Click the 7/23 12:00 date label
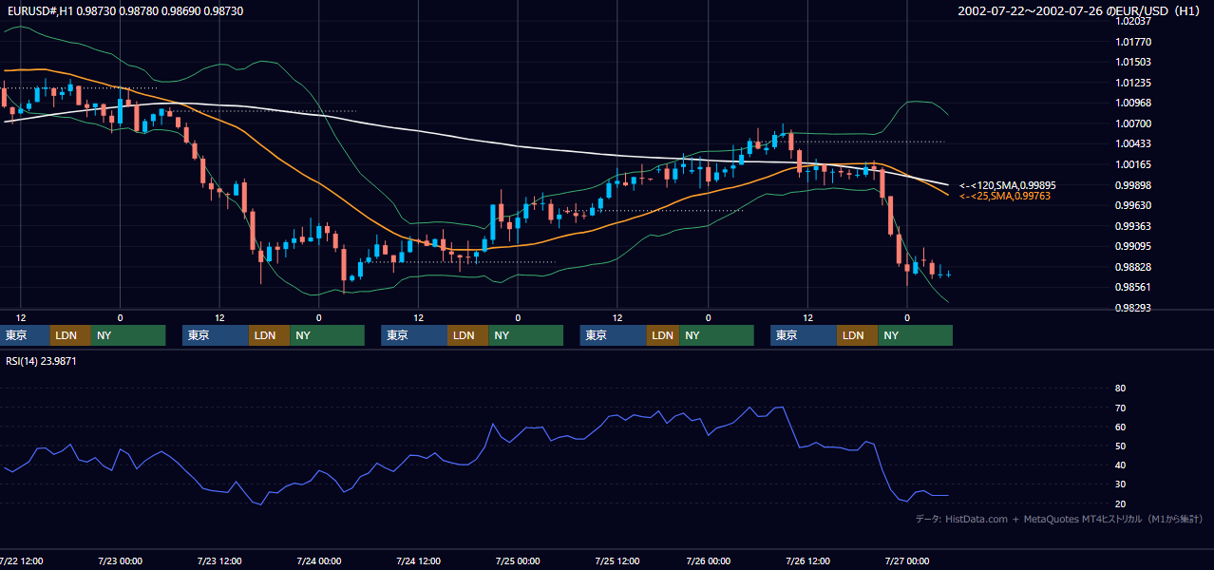Image resolution: width=1214 pixels, height=570 pixels. point(219,560)
